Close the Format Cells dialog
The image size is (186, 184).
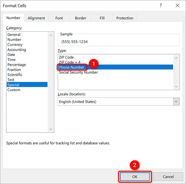point(178,6)
